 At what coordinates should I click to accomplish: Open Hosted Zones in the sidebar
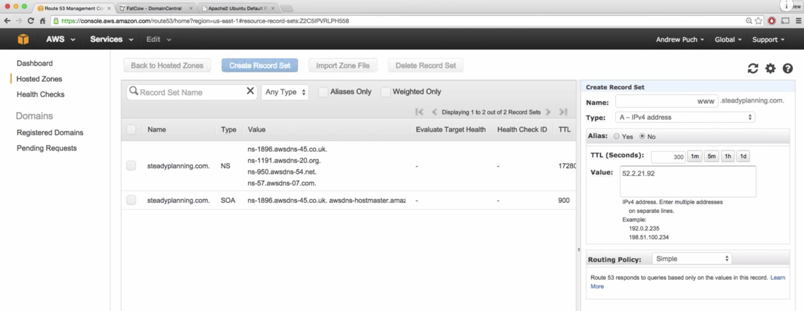(x=39, y=79)
